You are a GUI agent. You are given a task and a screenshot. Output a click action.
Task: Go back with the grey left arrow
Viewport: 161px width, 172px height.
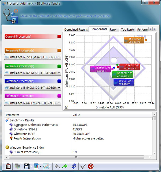pyautogui.click(x=57, y=166)
